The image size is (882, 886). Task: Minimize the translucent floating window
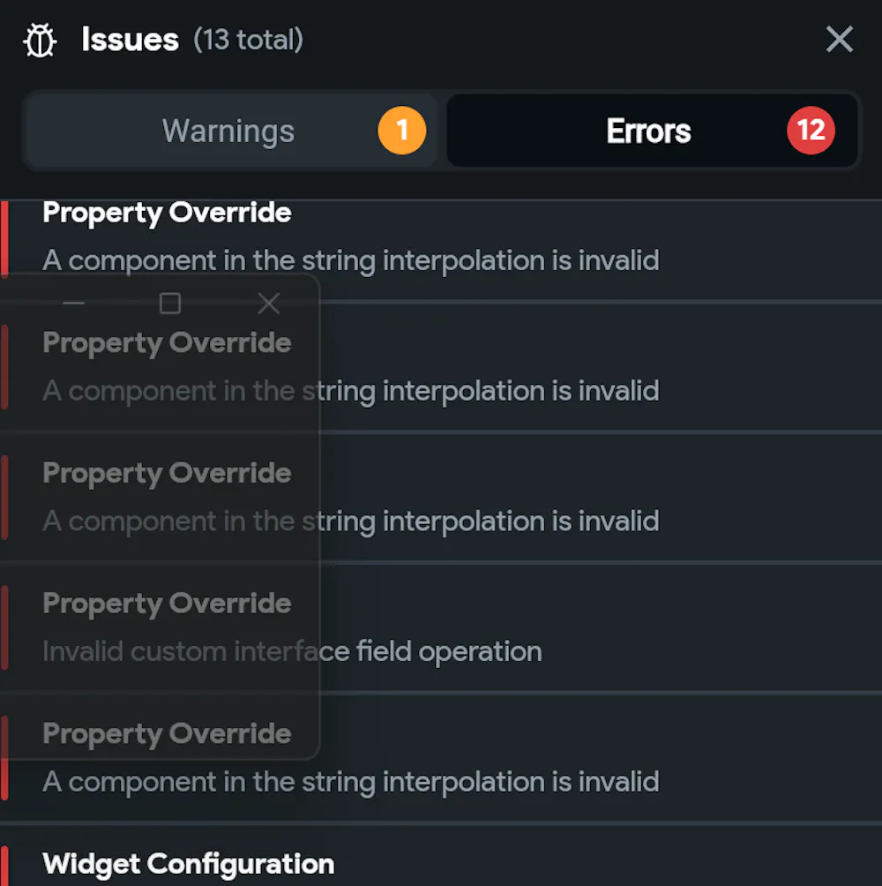coord(74,304)
